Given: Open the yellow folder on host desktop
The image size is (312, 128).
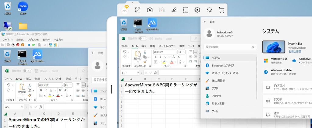Looking at the screenshot, I should 23,26.
